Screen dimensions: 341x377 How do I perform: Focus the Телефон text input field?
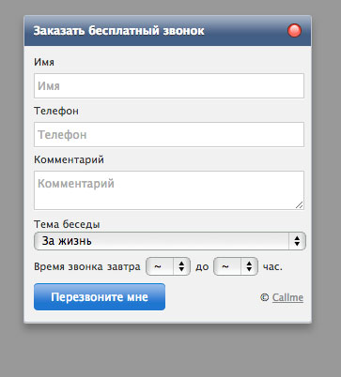coord(169,134)
